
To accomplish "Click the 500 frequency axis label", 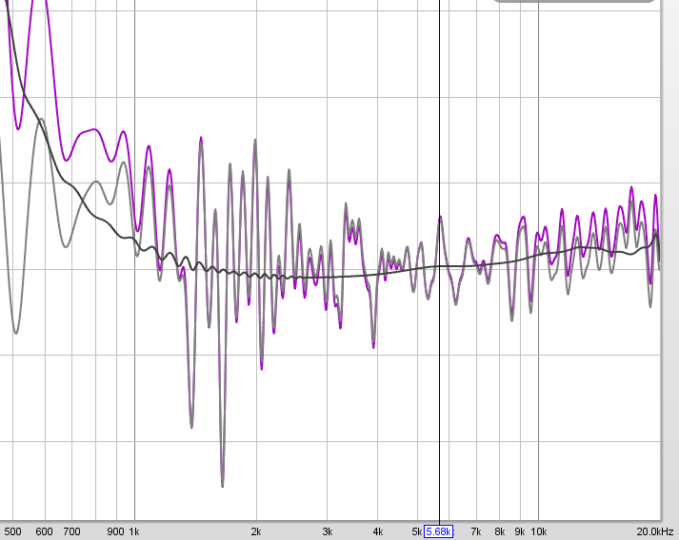I will (x=13, y=531).
